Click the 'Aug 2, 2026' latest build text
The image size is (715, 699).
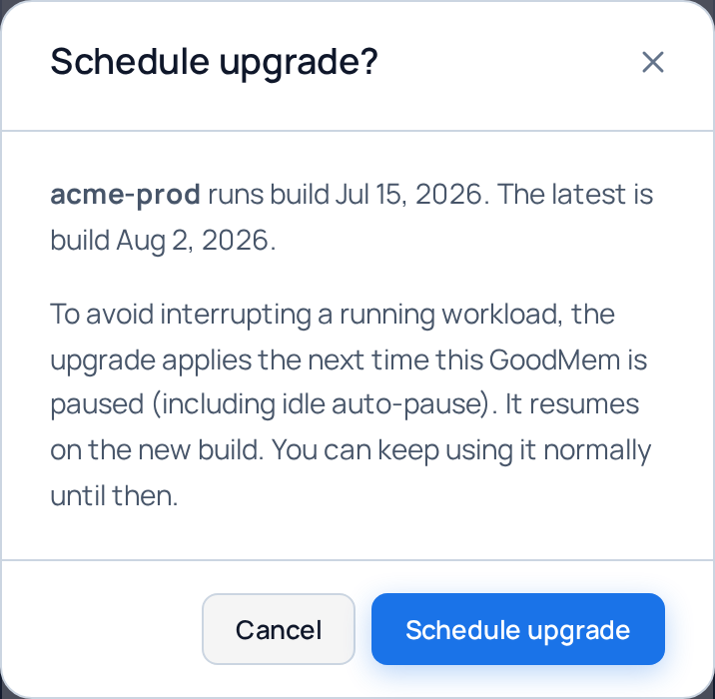click(x=196, y=241)
